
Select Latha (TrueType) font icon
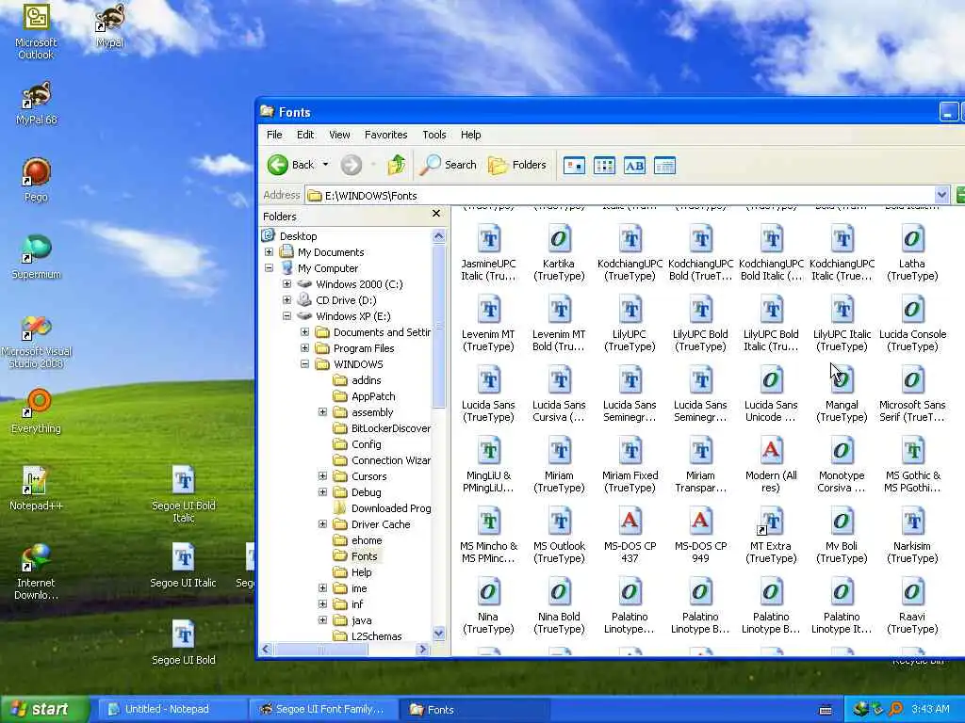[x=912, y=252]
